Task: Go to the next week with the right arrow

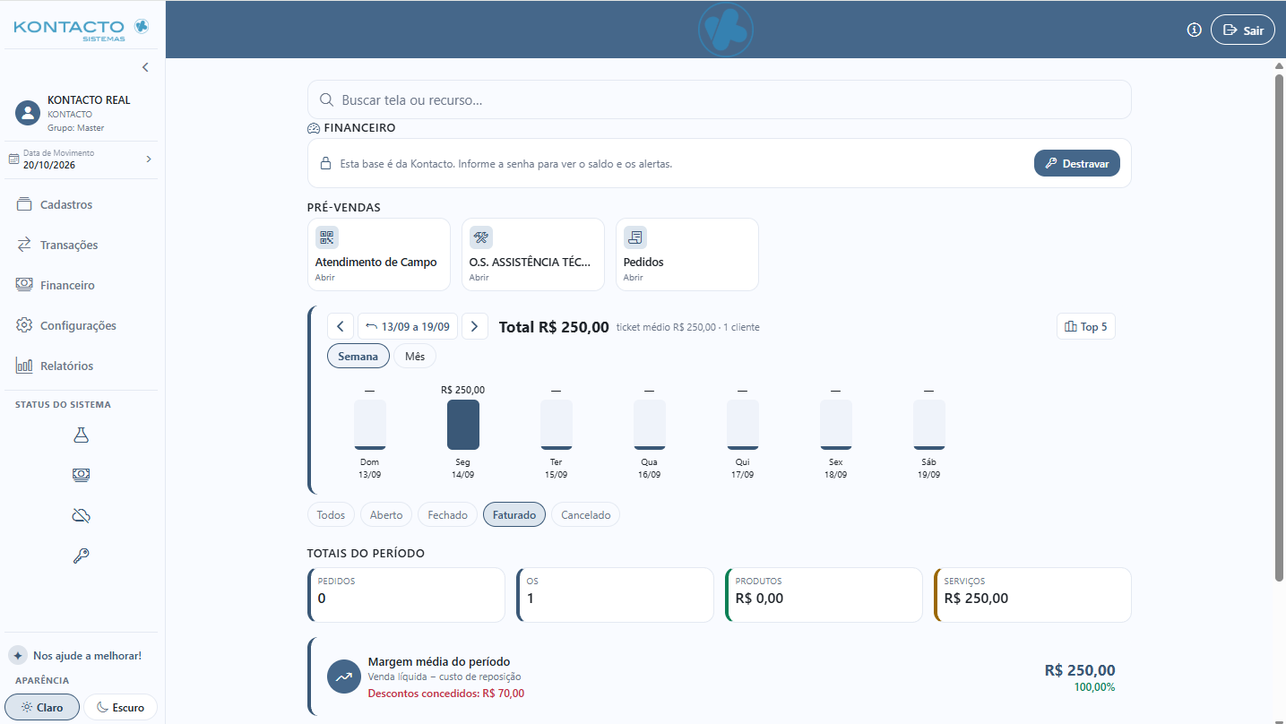Action: point(474,326)
